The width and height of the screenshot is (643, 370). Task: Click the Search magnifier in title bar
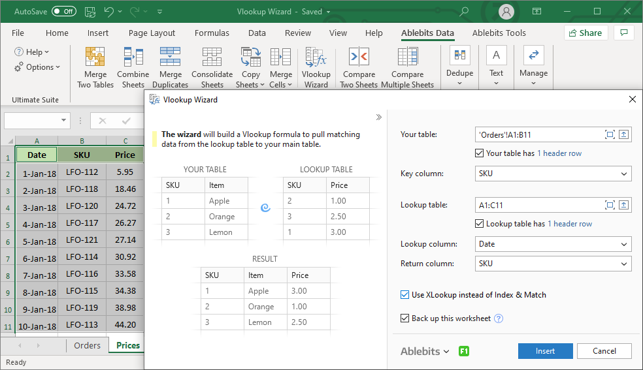click(x=464, y=12)
